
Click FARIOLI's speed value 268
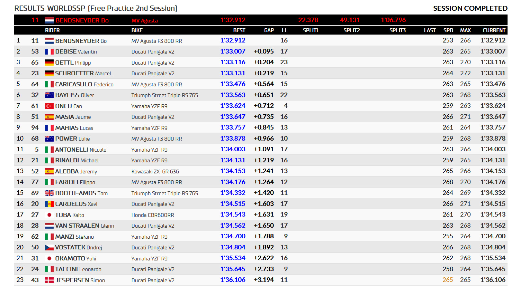point(448,182)
